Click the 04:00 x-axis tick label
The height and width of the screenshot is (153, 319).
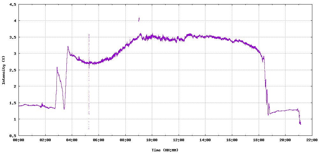click(72, 140)
